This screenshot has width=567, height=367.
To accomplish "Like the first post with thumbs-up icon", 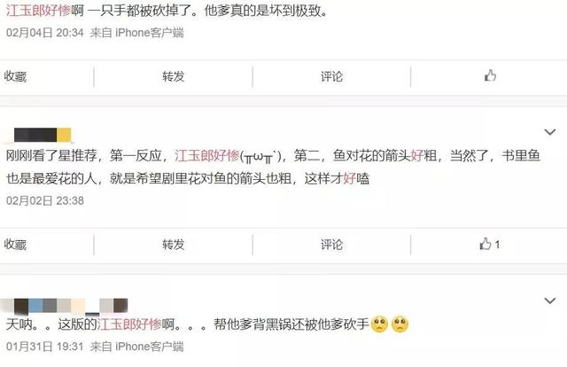I will pos(490,76).
